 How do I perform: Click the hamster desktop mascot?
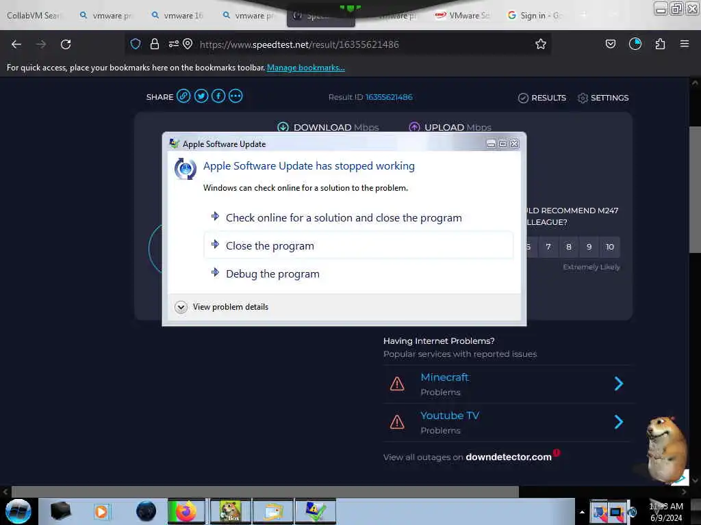click(x=665, y=450)
